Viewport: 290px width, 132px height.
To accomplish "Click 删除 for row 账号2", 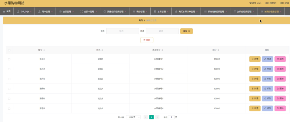I will pos(280,69).
